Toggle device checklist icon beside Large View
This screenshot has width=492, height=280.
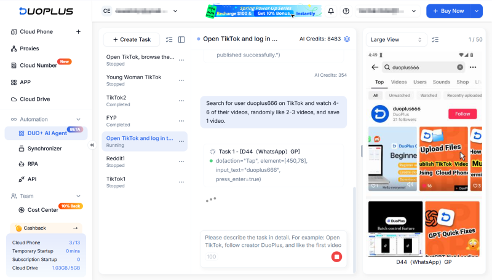pyautogui.click(x=435, y=39)
